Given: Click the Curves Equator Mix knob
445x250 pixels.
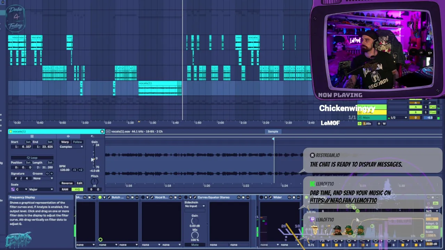Looking at the screenshot, I should click(195, 235).
